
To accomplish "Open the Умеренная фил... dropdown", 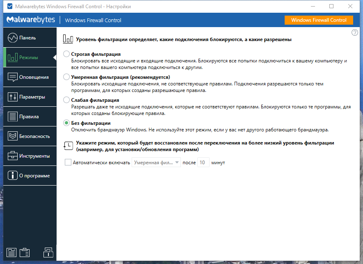I will click(x=156, y=162).
